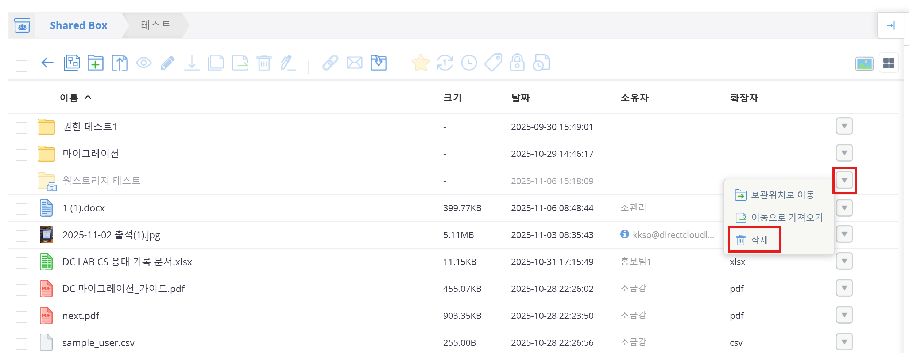Image resolution: width=909 pixels, height=353 pixels.
Task: Collapse the side panel arrow button
Action: (890, 25)
